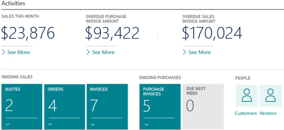Screen dimensions: 284x130
Task: Click the arrow icon beside See More under Overdue Sales Invoice Amount
Action: [185, 52]
